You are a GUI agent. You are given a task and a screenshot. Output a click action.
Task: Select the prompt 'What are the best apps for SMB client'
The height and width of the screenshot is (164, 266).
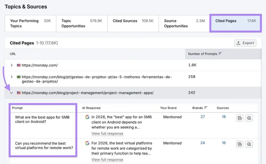pyautogui.click(x=42, y=119)
